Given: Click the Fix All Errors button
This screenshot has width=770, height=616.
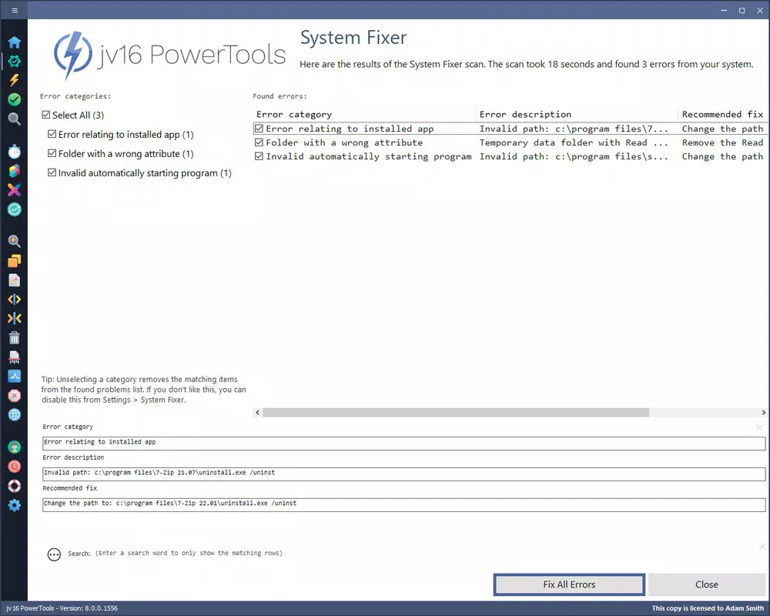Looking at the screenshot, I should [x=569, y=584].
